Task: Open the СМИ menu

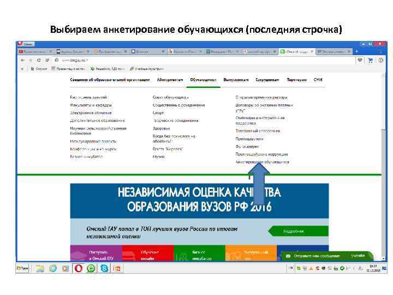Action: [318, 80]
